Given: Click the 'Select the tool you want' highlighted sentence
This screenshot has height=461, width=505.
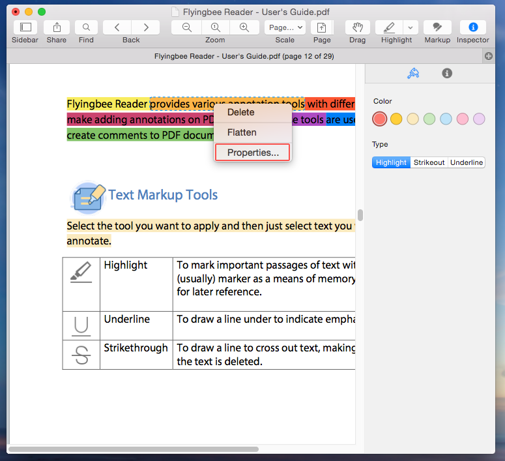Looking at the screenshot, I should (x=210, y=226).
